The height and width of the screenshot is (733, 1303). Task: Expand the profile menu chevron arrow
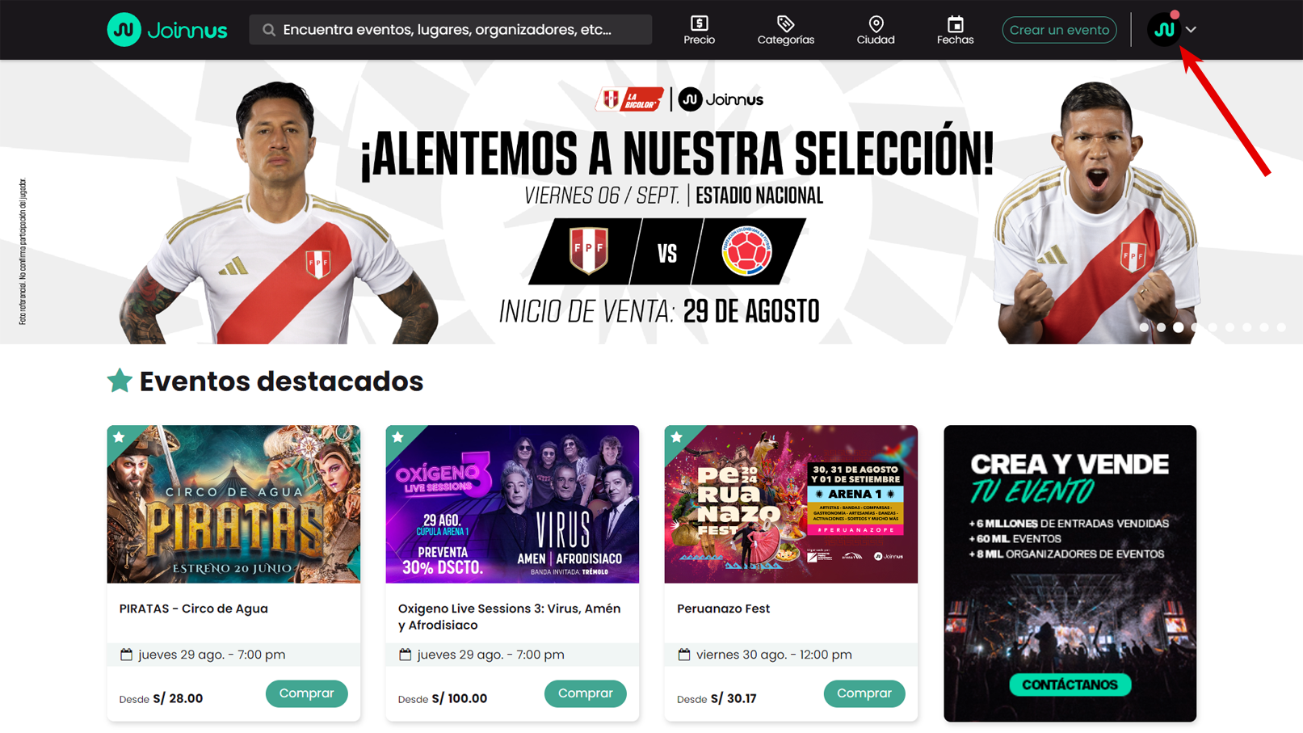(1191, 30)
